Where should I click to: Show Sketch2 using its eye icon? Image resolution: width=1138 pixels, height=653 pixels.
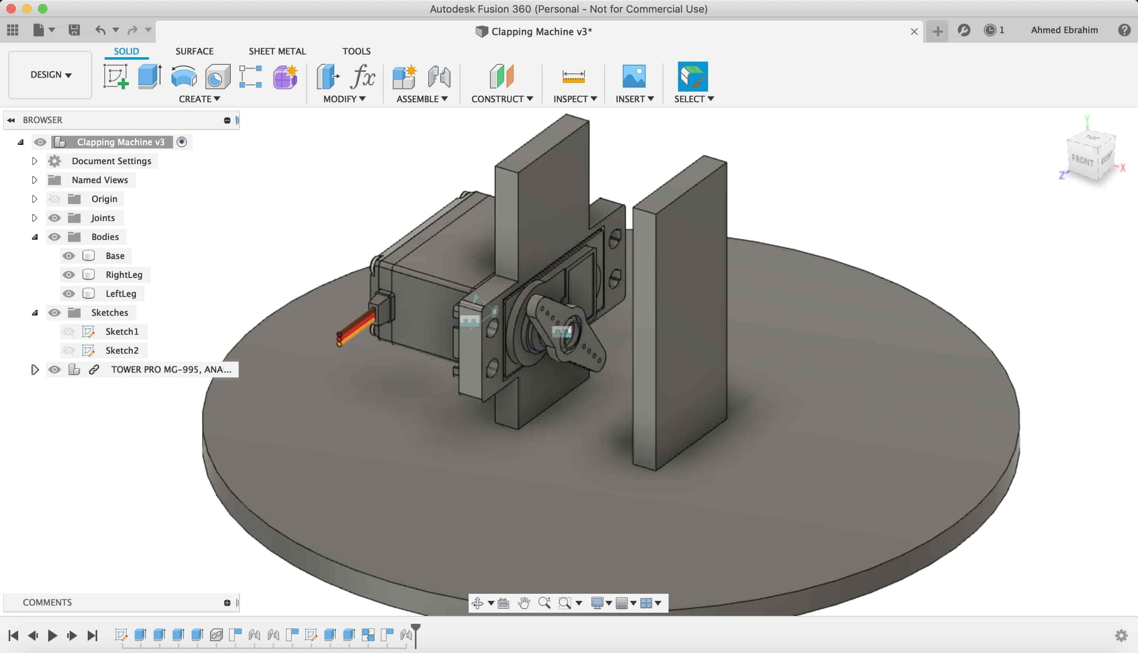click(68, 350)
